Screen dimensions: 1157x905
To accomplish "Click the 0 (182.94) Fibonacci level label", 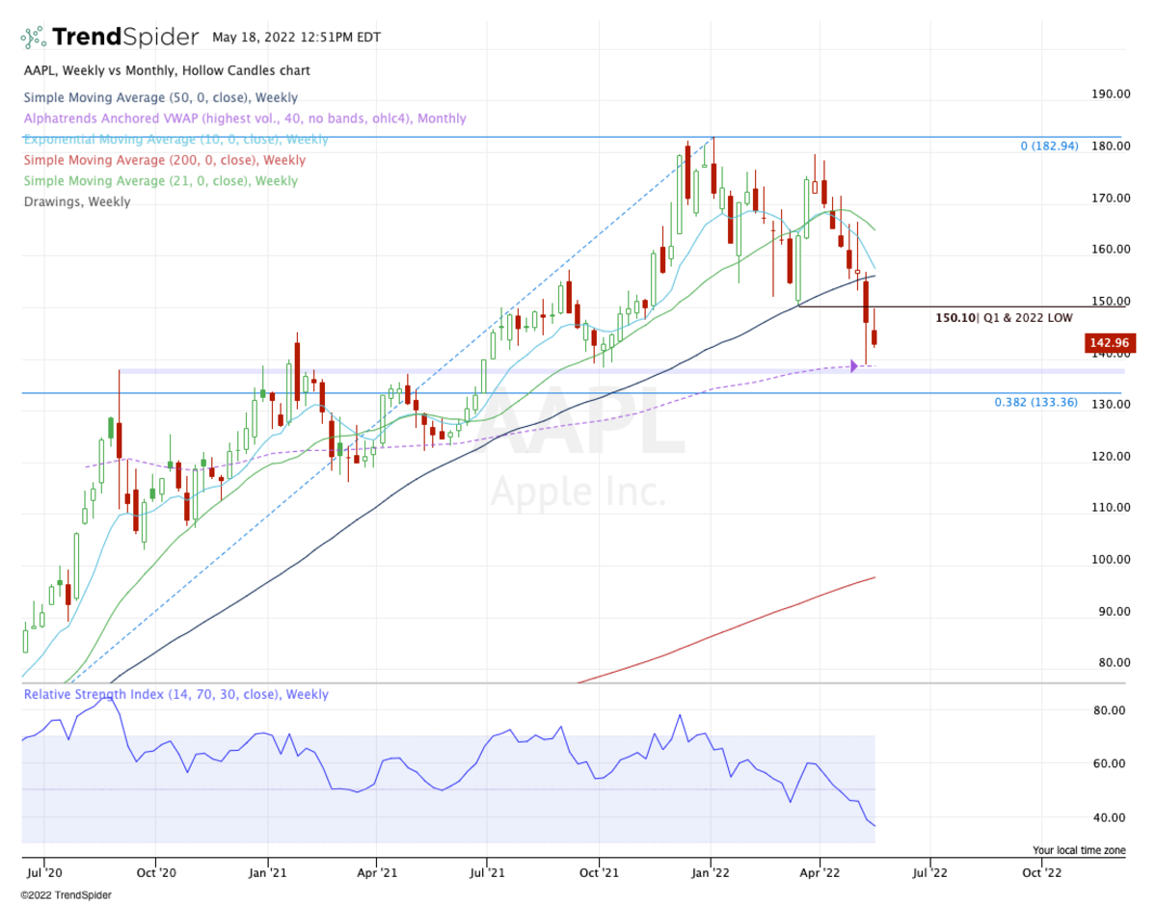I will [x=1047, y=146].
